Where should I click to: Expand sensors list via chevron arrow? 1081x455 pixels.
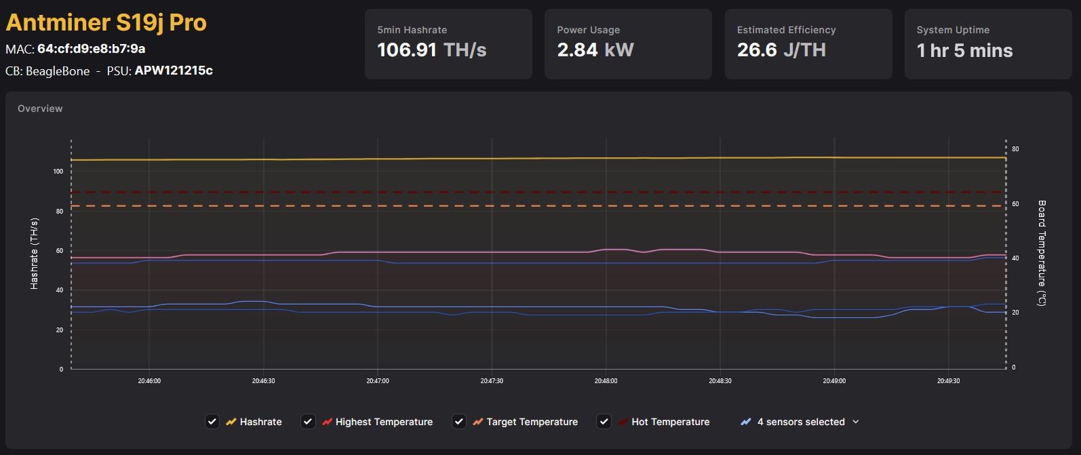[x=856, y=422]
